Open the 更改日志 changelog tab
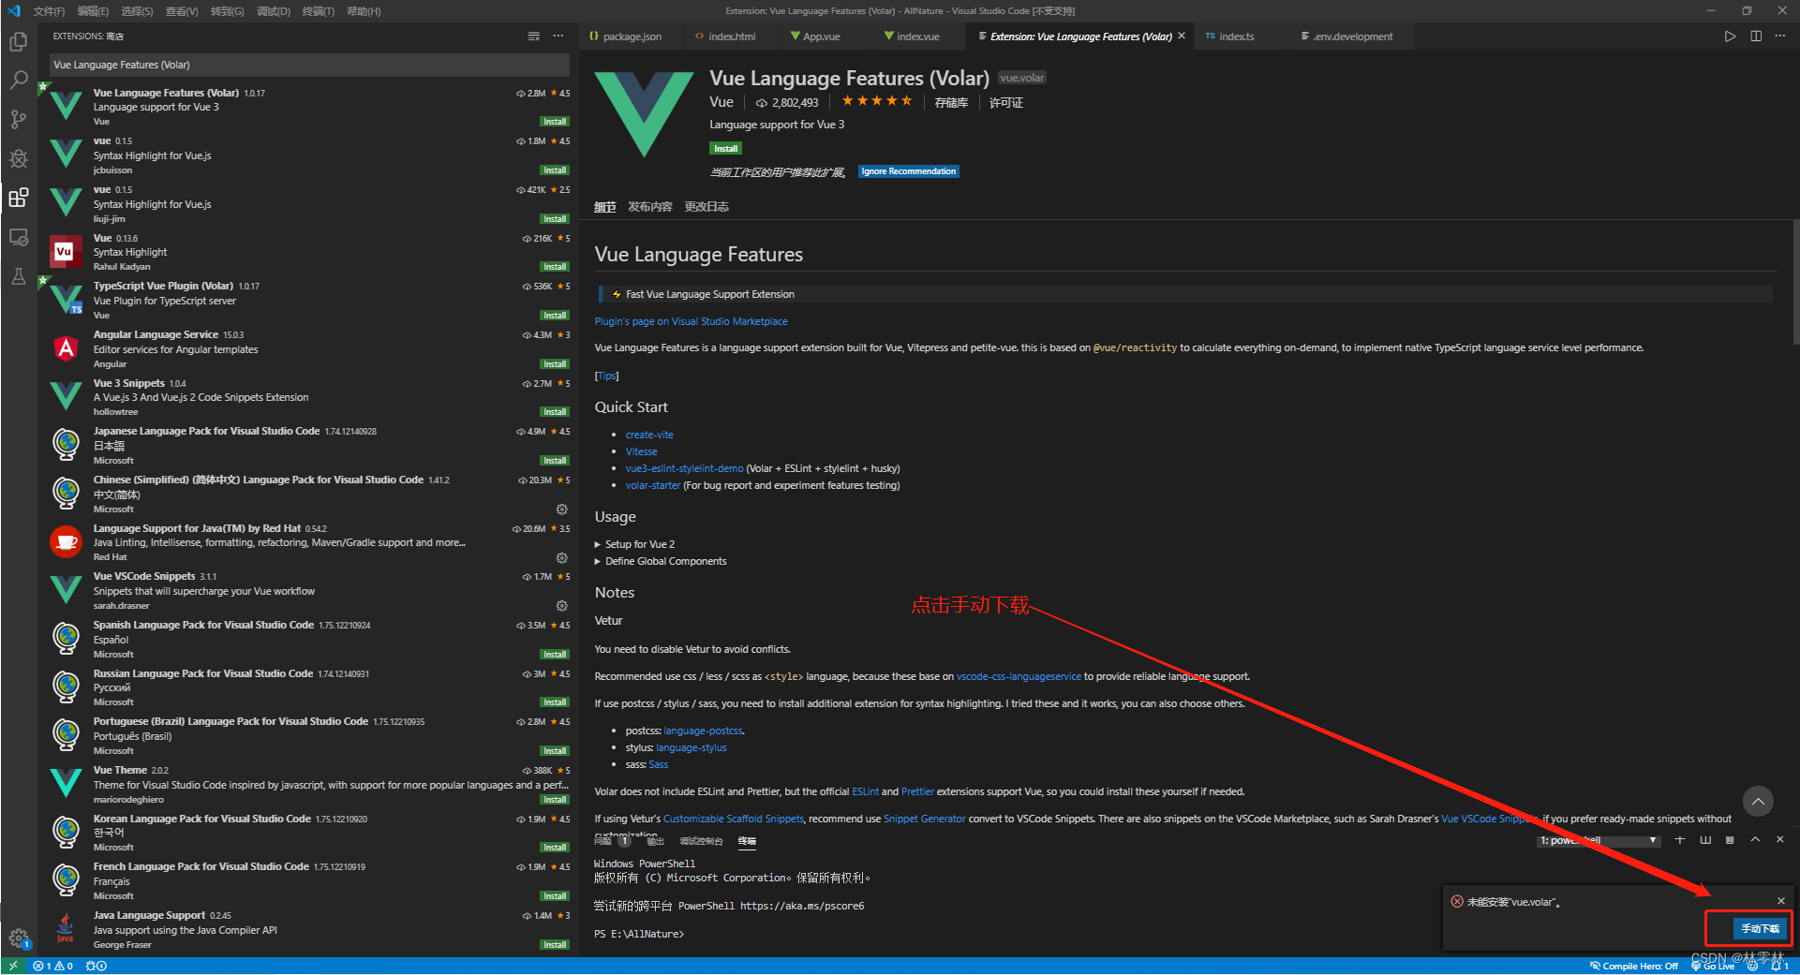 (x=707, y=207)
